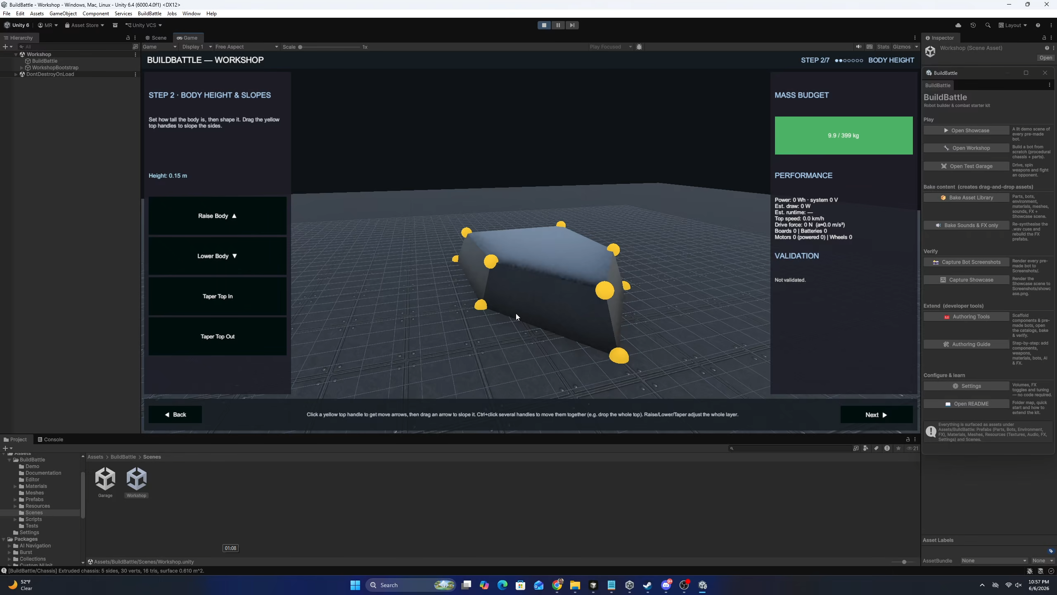Click the search by label tag icon

click(x=876, y=448)
